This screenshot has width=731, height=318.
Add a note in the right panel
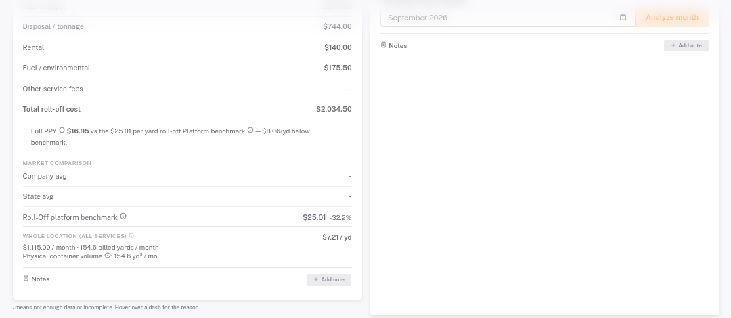[686, 46]
